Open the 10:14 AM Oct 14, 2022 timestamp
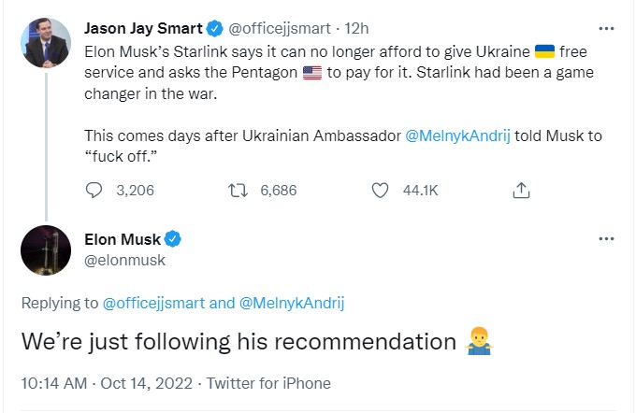The image size is (636, 413). pos(107,383)
